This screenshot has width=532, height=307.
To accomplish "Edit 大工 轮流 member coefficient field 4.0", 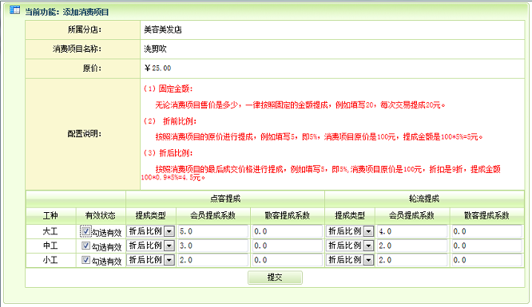I will tap(412, 231).
